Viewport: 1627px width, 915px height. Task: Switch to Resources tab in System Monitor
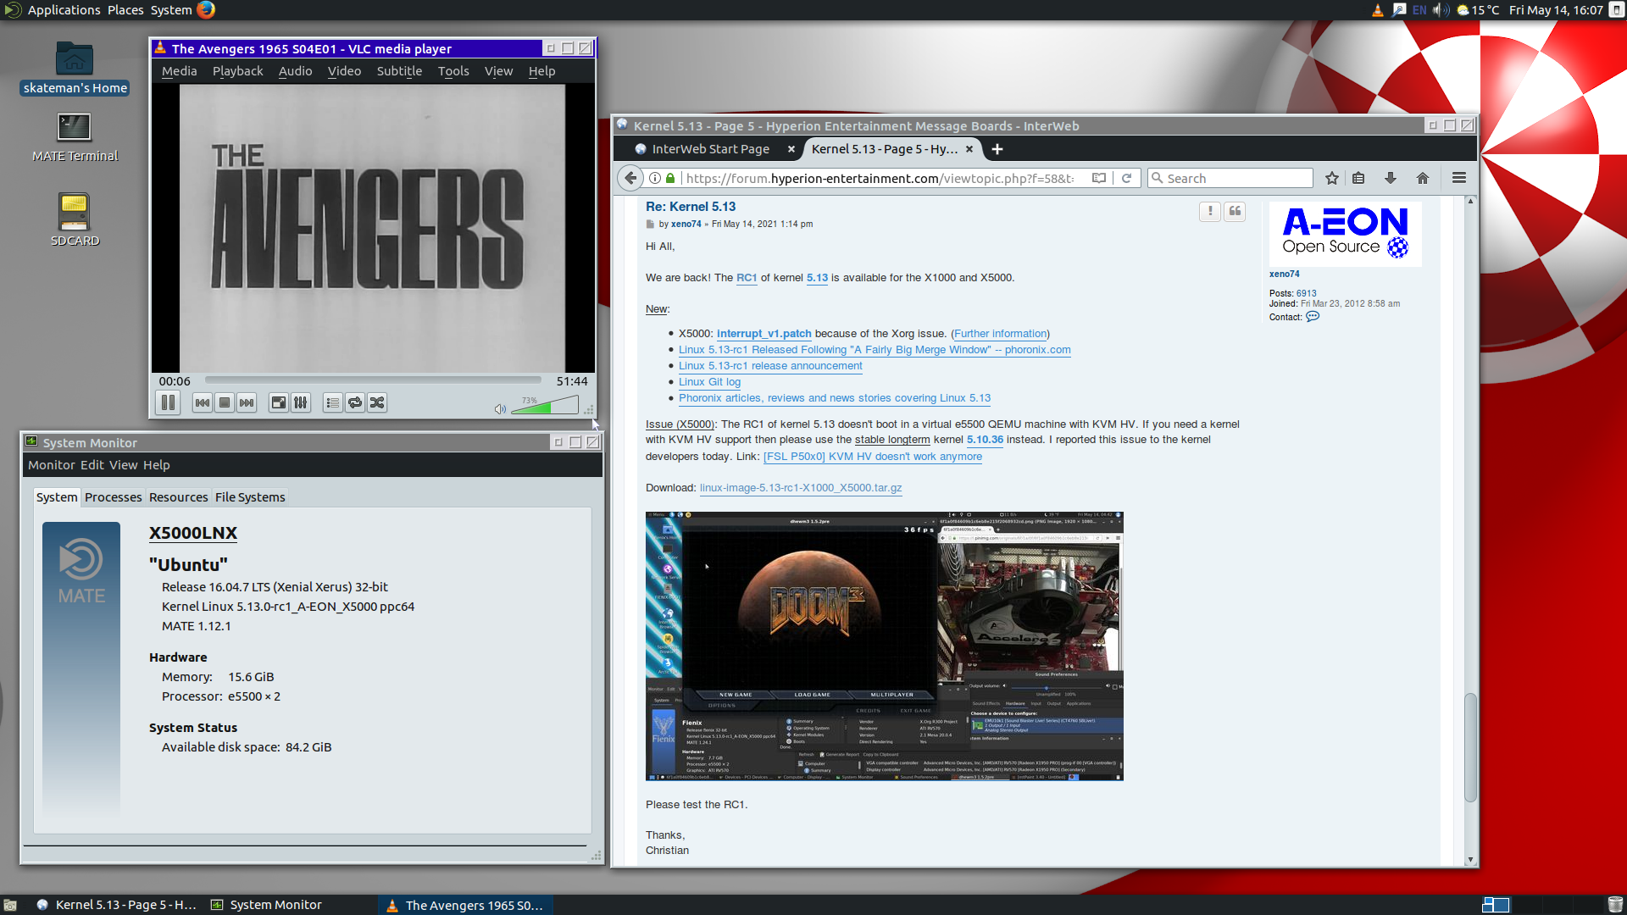coord(178,497)
